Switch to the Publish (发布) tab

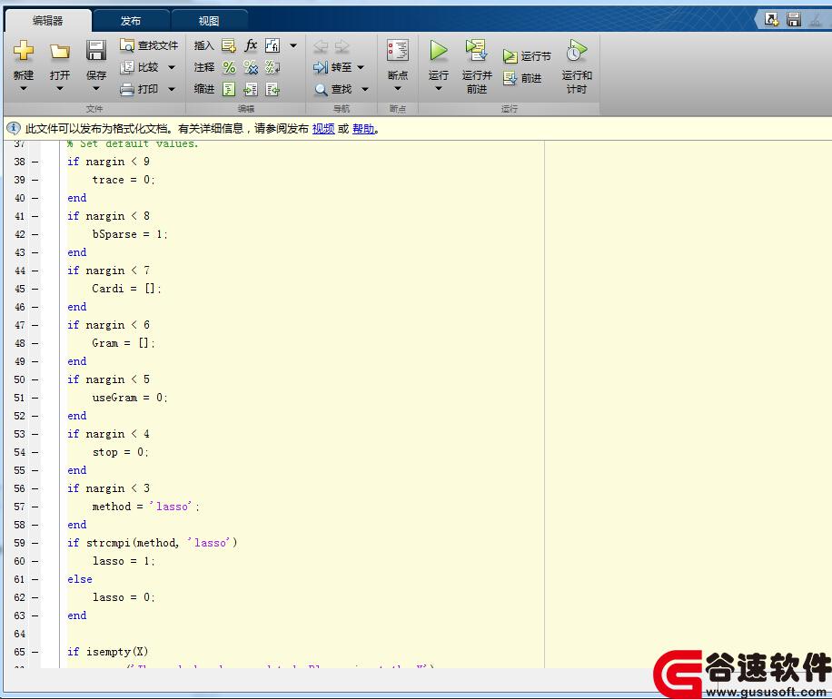tap(131, 21)
